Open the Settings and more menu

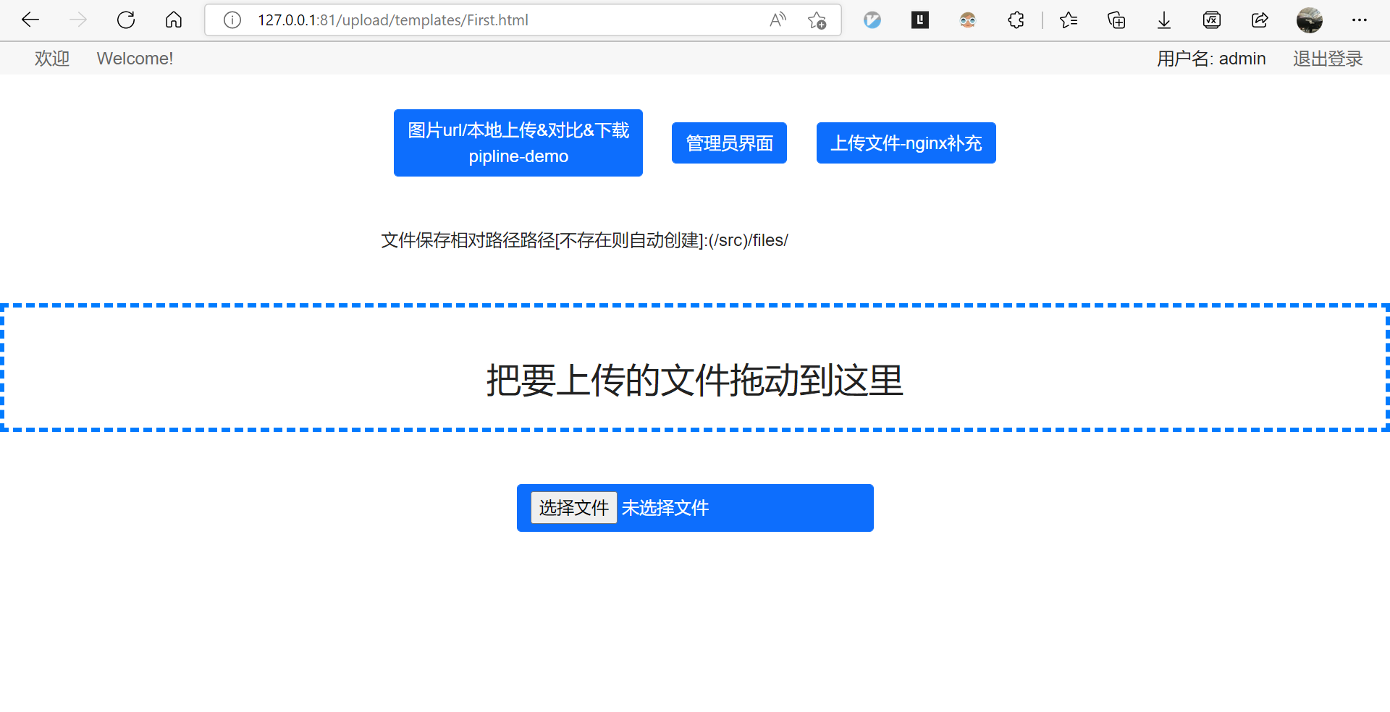click(x=1360, y=20)
